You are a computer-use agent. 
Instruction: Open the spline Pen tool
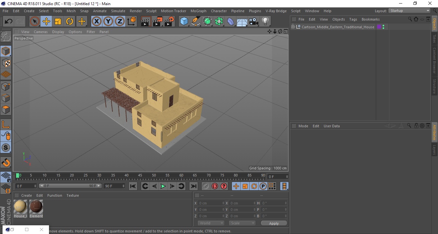(196, 22)
